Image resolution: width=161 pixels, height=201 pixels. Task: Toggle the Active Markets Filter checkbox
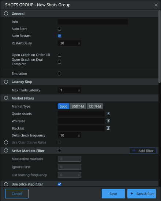click(x=59, y=151)
